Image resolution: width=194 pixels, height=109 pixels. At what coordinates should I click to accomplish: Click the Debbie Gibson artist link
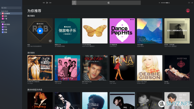(x=141, y=83)
